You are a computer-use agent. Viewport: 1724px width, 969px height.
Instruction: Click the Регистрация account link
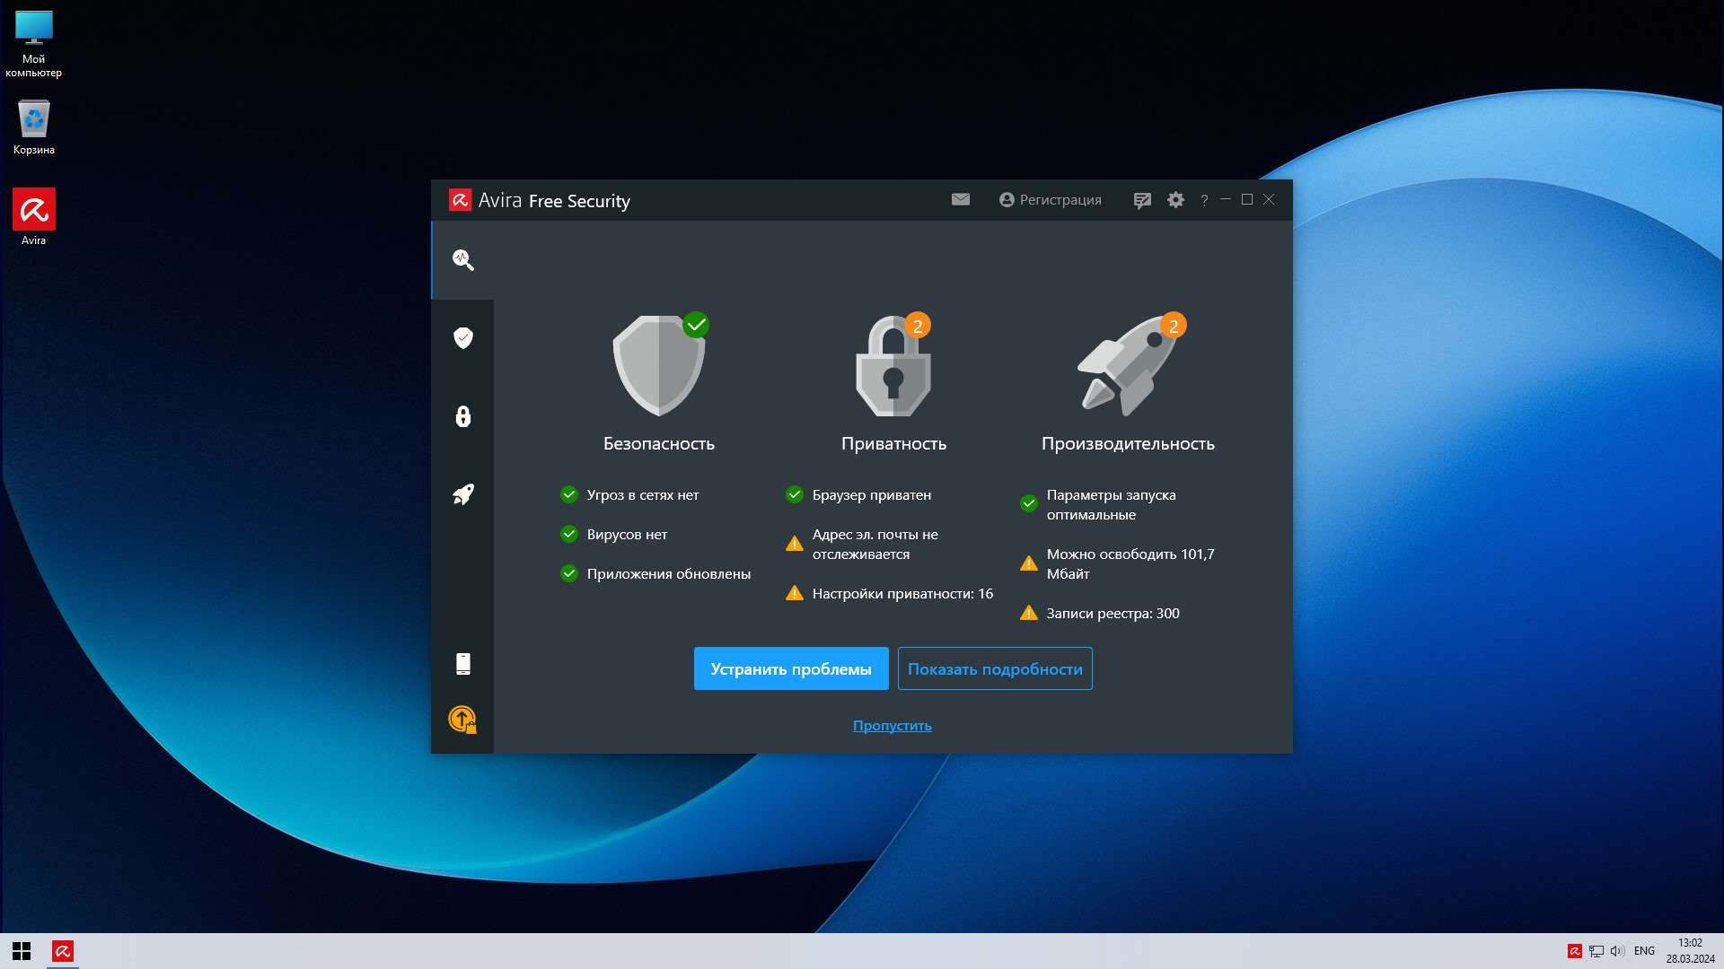pyautogui.click(x=1051, y=200)
